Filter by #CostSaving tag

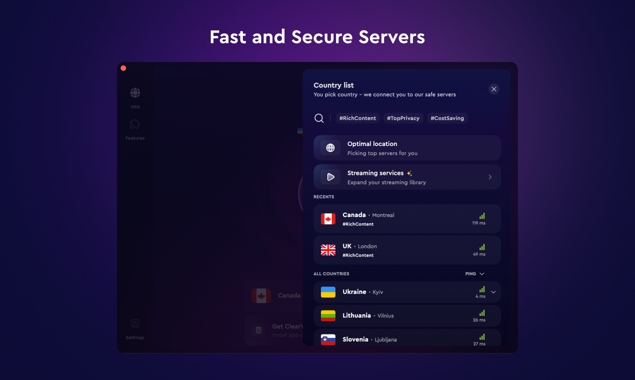[447, 118]
